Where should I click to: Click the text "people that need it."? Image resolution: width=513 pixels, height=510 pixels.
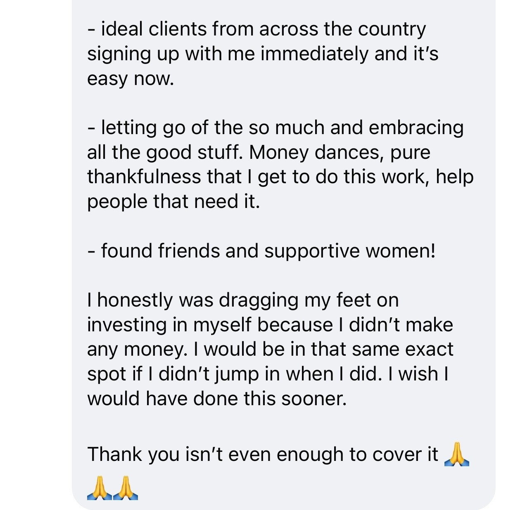pos(173,201)
